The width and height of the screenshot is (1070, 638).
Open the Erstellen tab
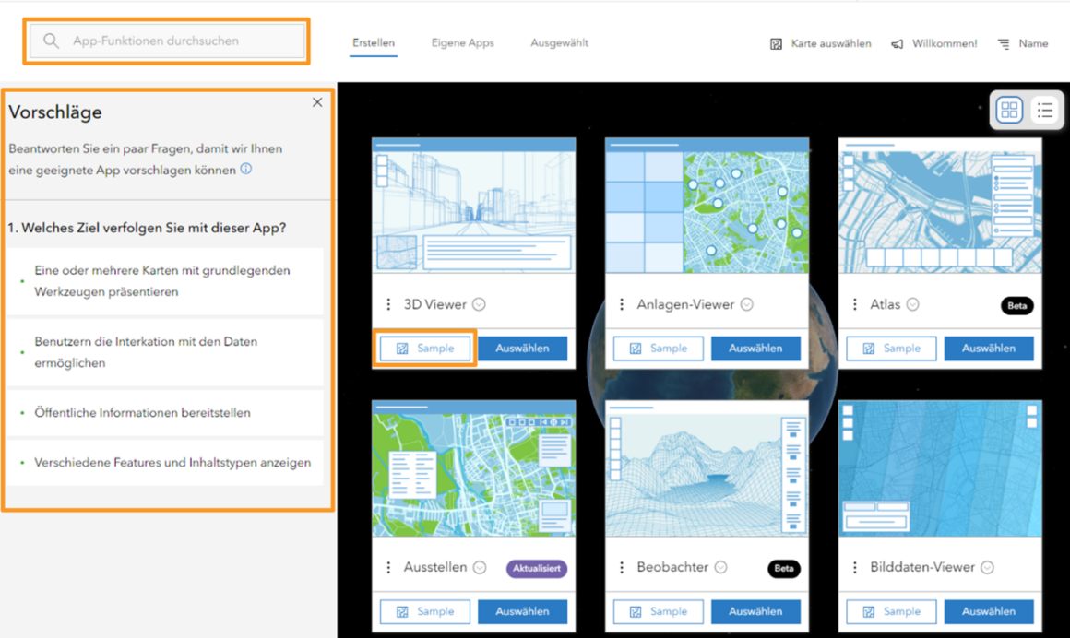[374, 43]
